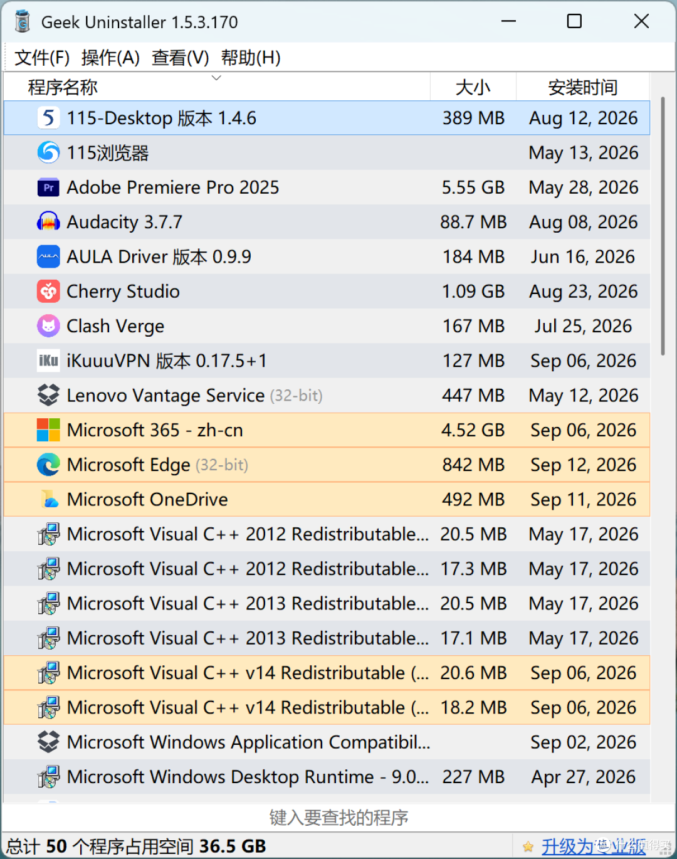Click the 键入要查找的程序 search field
The image size is (677, 859).
pyautogui.click(x=338, y=818)
